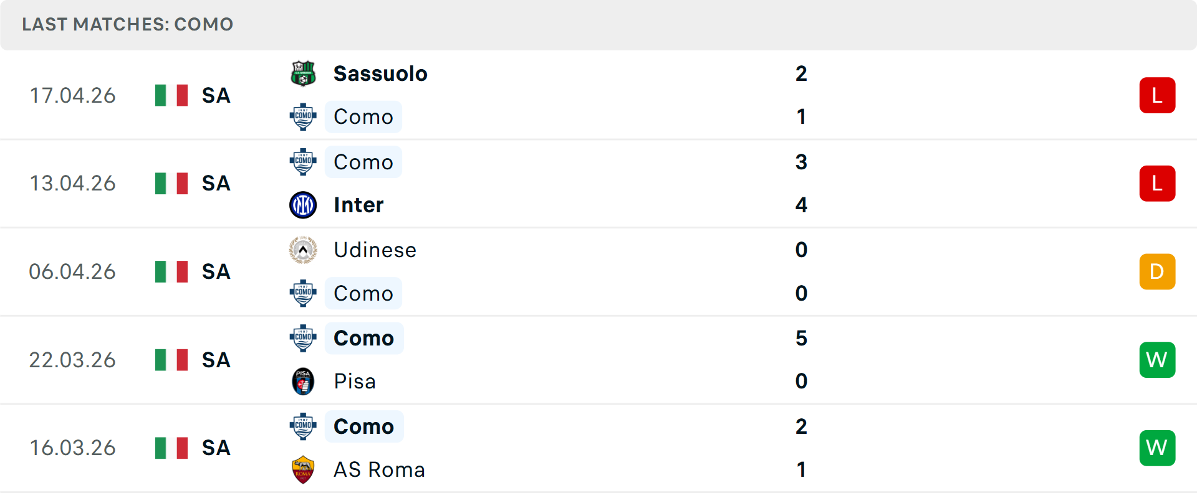Click the Inter club logo
This screenshot has width=1197, height=493.
pos(303,205)
